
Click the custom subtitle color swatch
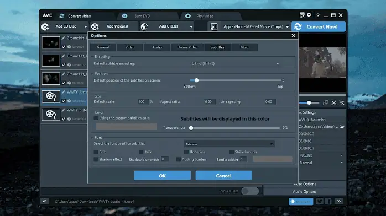pyautogui.click(x=126, y=127)
